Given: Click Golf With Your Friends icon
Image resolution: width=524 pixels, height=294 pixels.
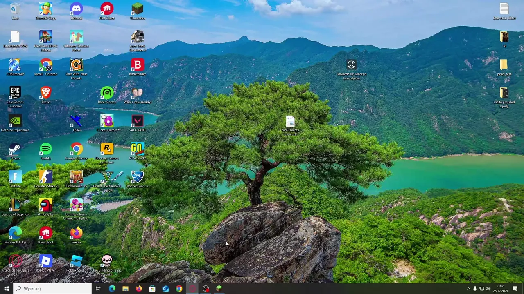Looking at the screenshot, I should pos(76,69).
